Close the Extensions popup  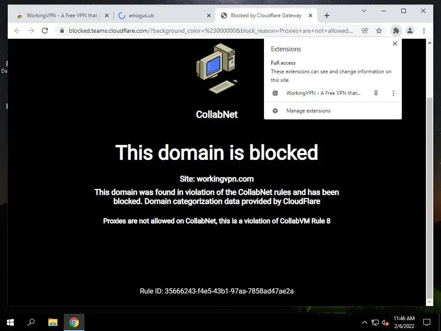tap(395, 44)
